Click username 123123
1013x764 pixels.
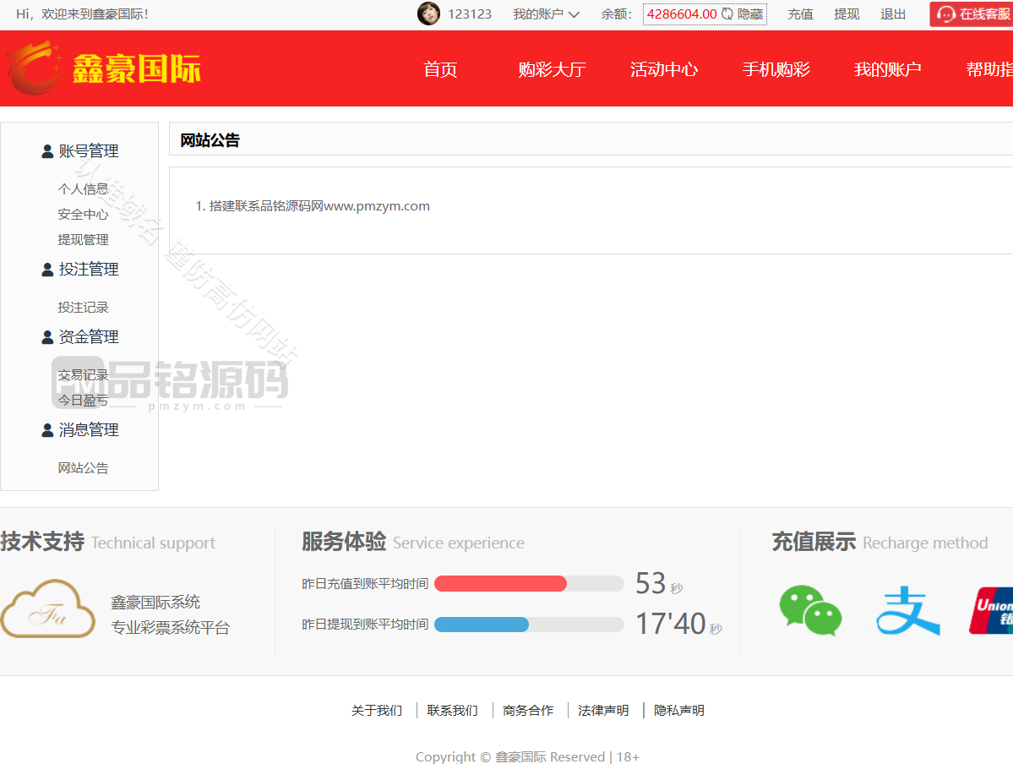point(470,14)
